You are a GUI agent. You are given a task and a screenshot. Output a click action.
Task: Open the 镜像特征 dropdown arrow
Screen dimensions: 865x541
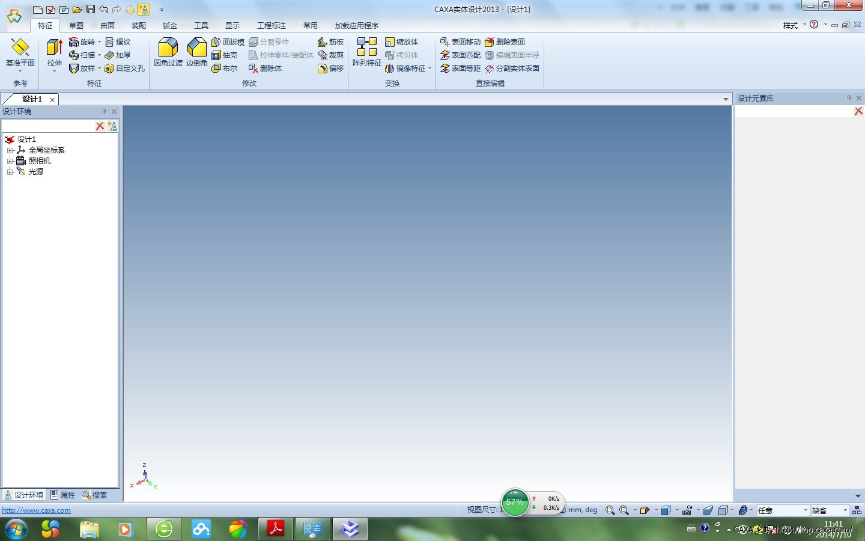coord(429,69)
